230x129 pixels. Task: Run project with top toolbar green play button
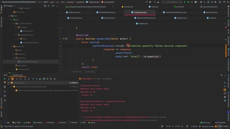point(185,2)
